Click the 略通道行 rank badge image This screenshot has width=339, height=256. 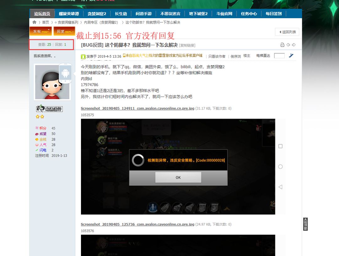point(49,109)
